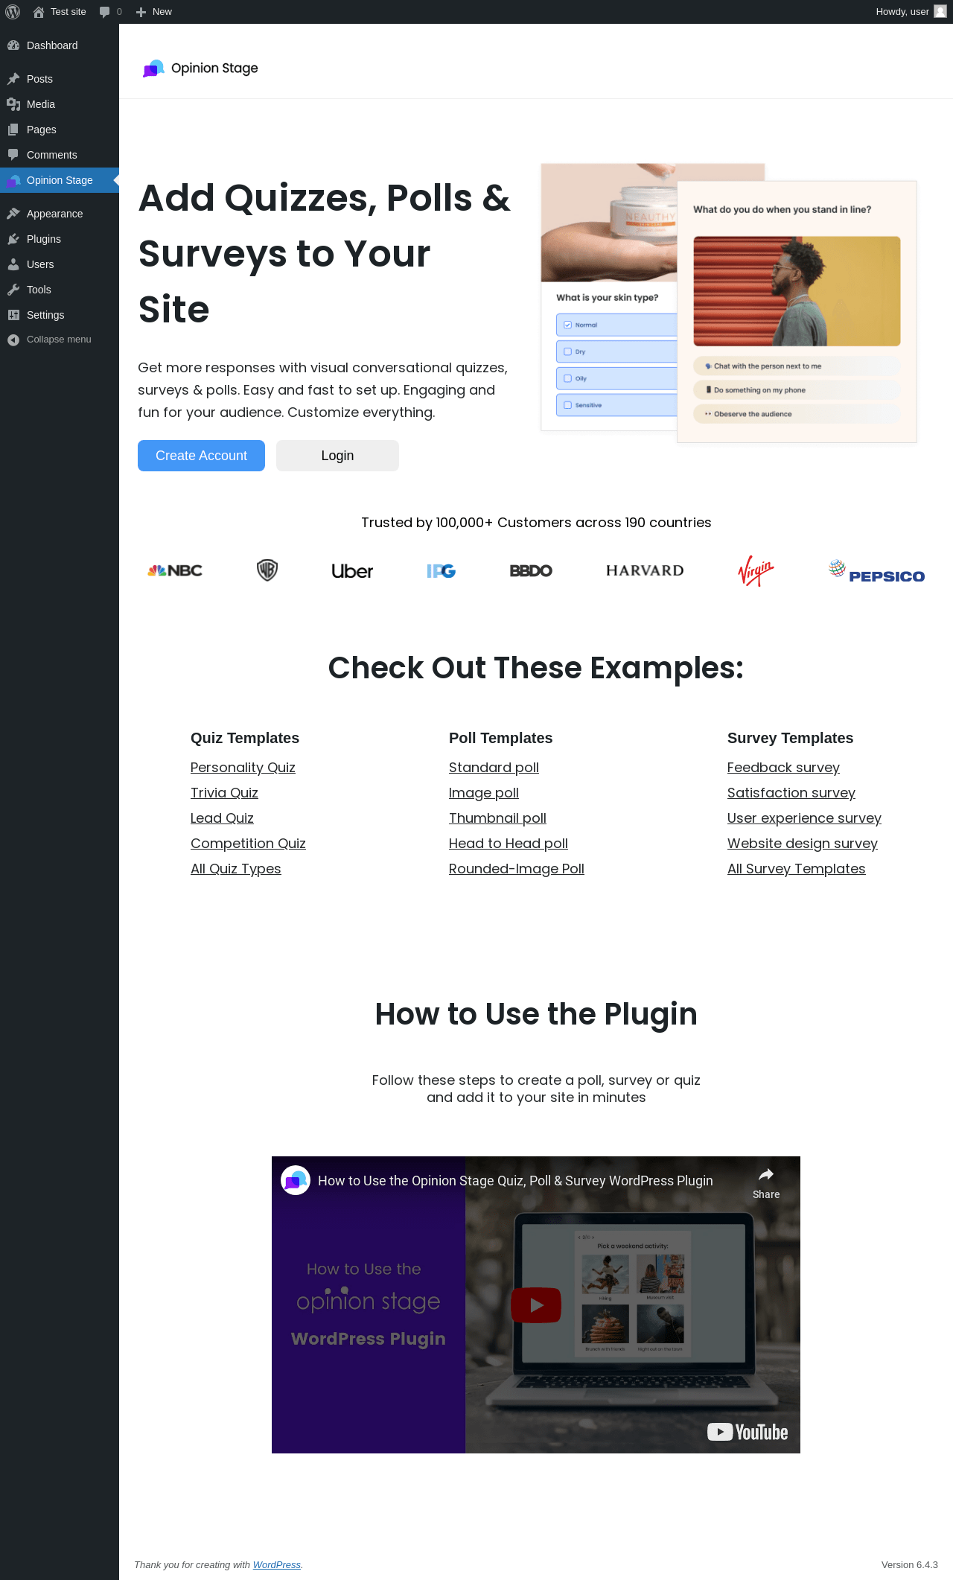
Task: Open the Website design survey link
Action: 803,844
